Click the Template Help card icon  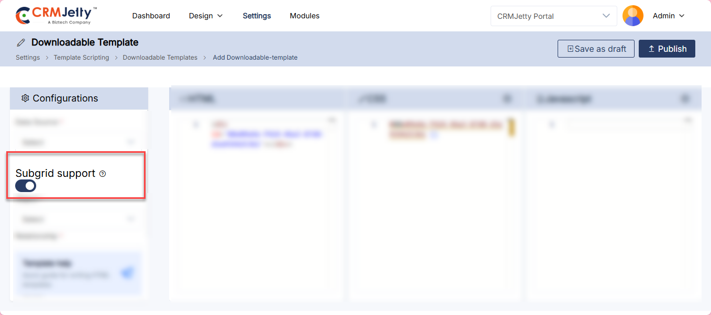(127, 273)
